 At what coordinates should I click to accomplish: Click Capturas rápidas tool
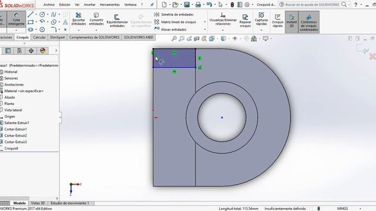coord(261,19)
